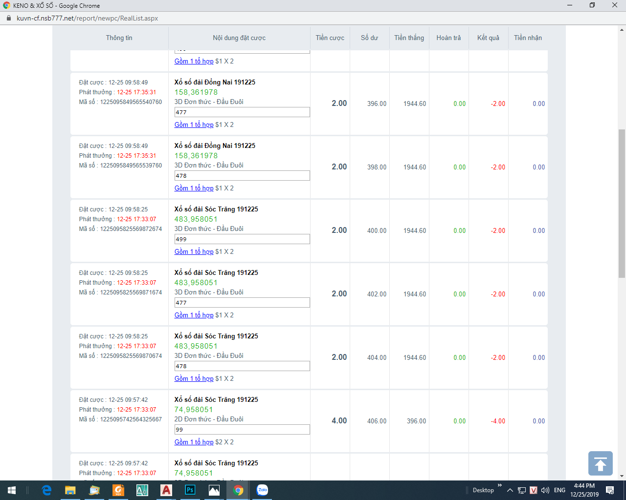
Task: Switch input language via ENG indicator
Action: pos(559,490)
